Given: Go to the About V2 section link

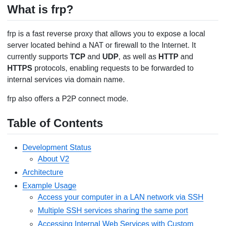Looking at the screenshot, I should pyautogui.click(x=54, y=159).
